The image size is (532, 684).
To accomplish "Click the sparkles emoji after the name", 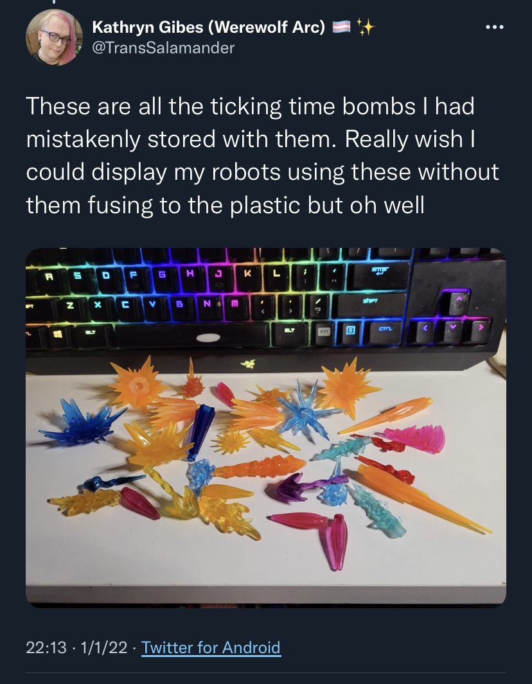I will click(x=366, y=27).
